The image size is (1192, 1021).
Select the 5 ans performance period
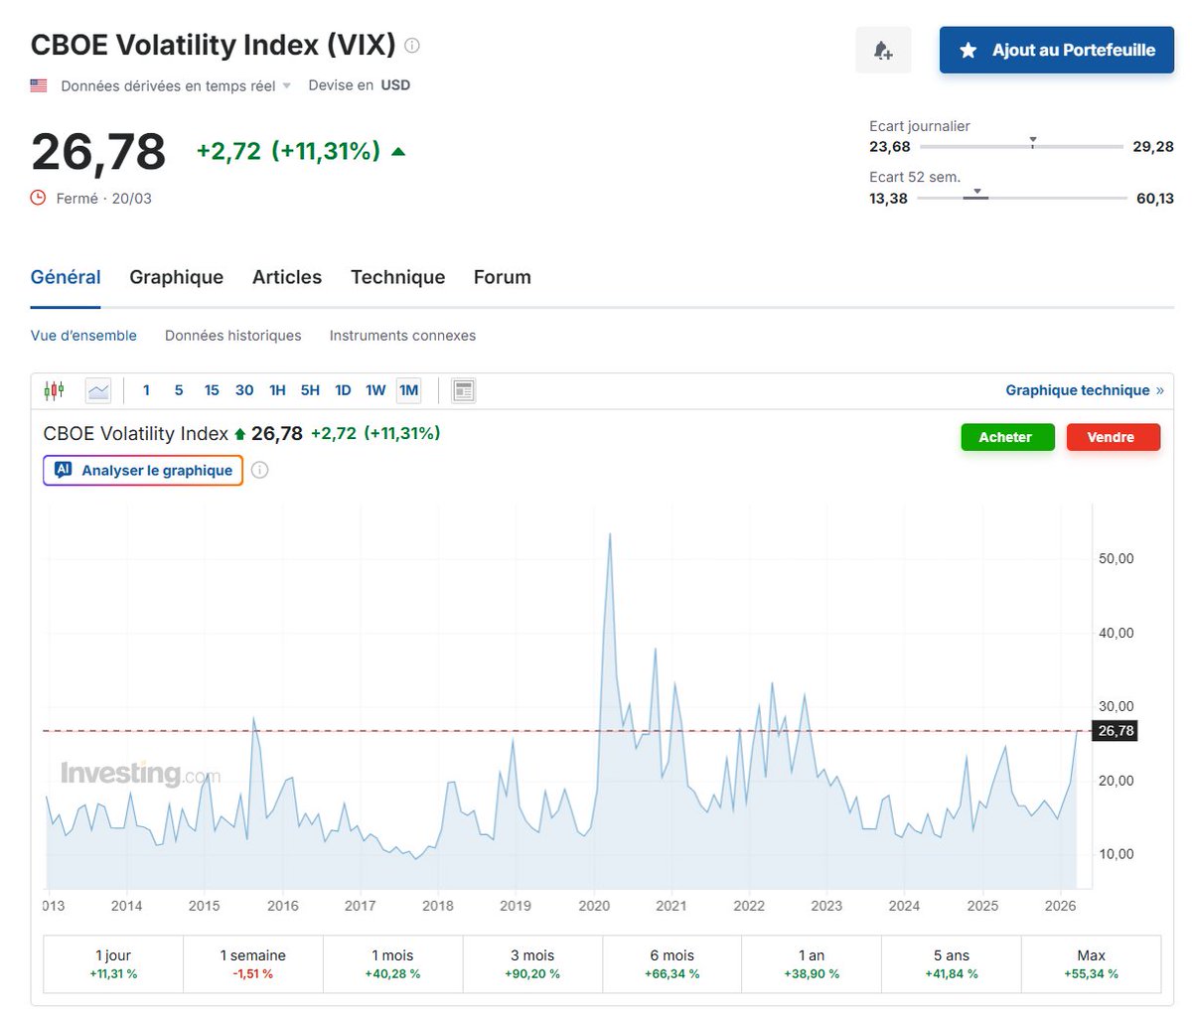click(x=952, y=964)
